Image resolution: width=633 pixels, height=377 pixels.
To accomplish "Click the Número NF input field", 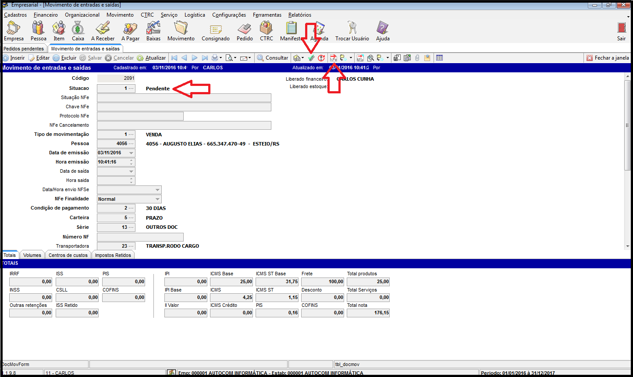I will [x=140, y=237].
